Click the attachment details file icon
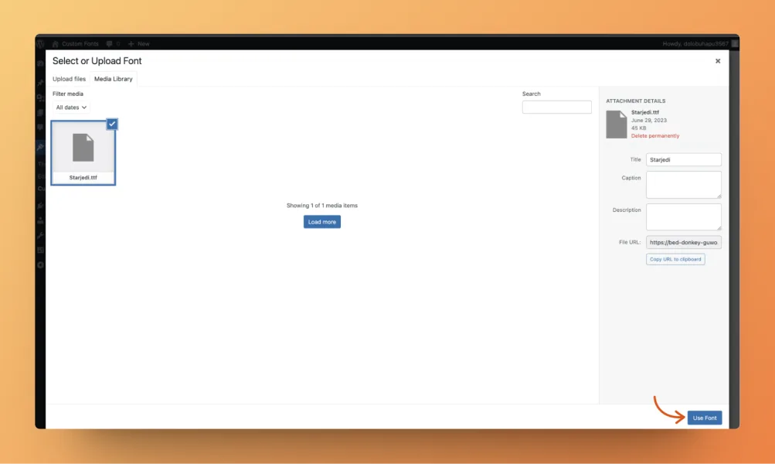 (x=617, y=125)
